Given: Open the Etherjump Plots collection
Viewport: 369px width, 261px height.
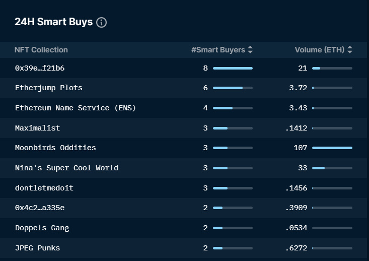Looking at the screenshot, I should (48, 88).
